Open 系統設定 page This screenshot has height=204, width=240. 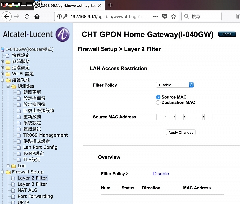(x=32, y=123)
